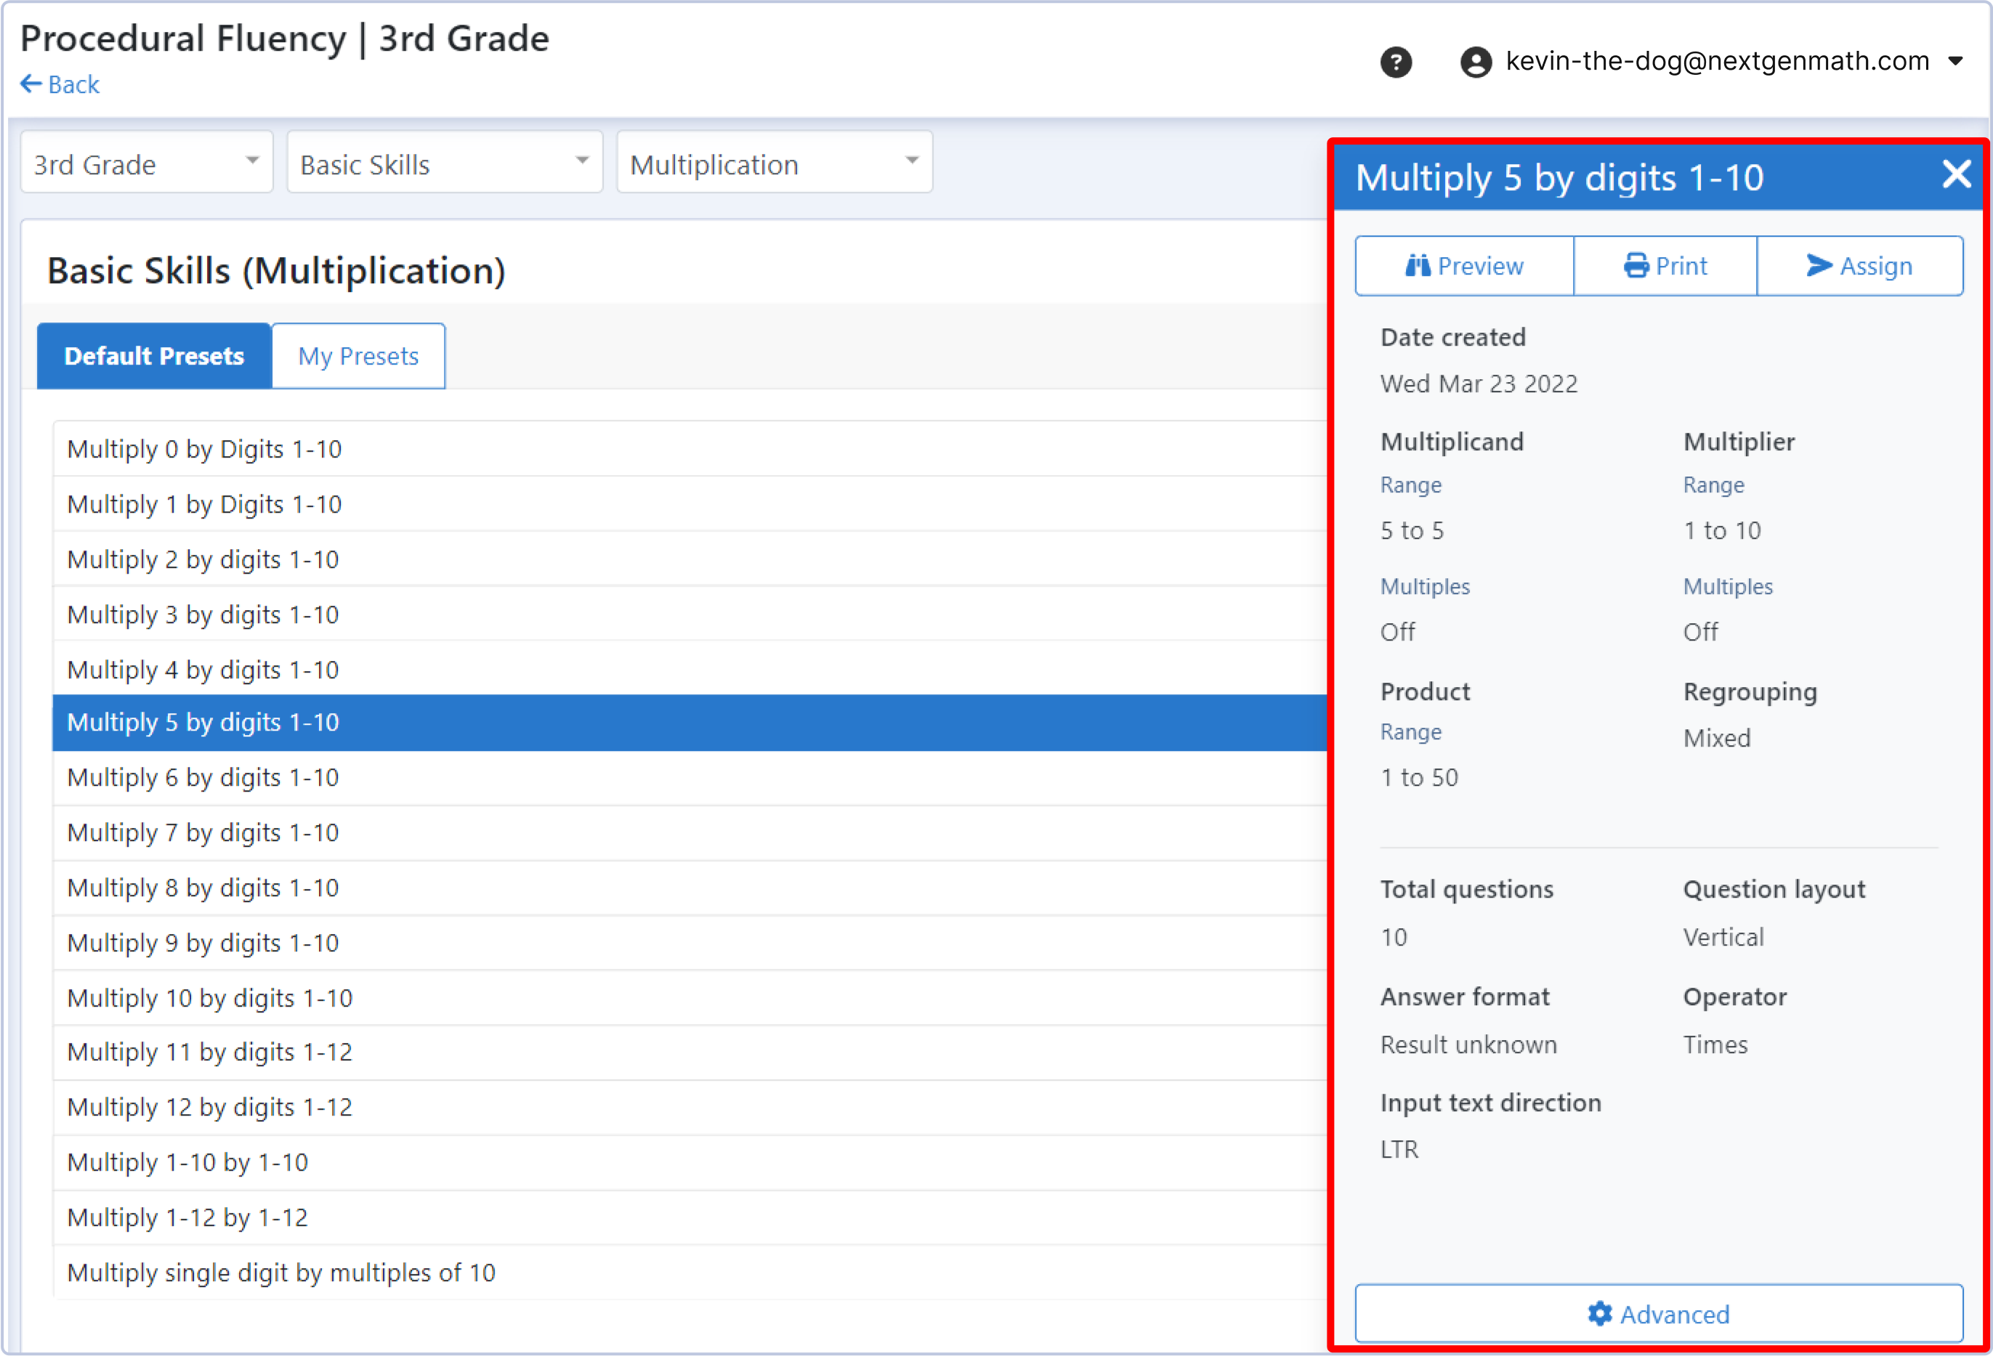Open the 3rd Grade dropdown

[147, 163]
